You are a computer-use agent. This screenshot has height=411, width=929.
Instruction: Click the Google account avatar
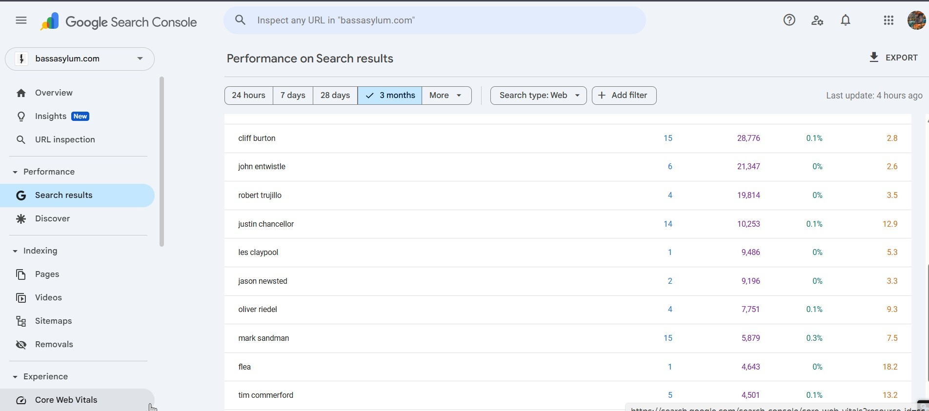pos(916,20)
